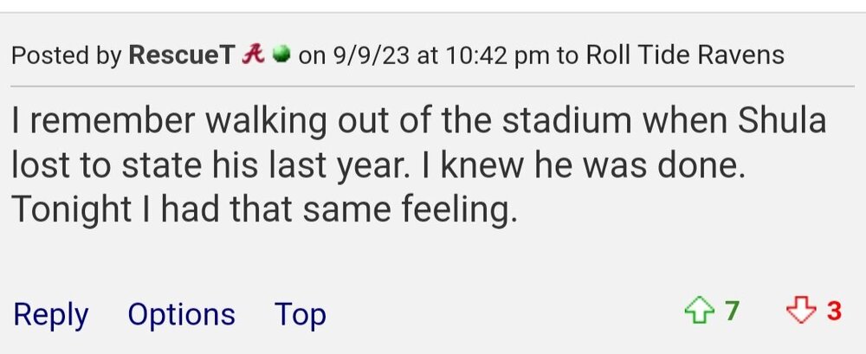Jump to Top of the page
Image resolution: width=866 pixels, height=354 pixels.
(300, 314)
